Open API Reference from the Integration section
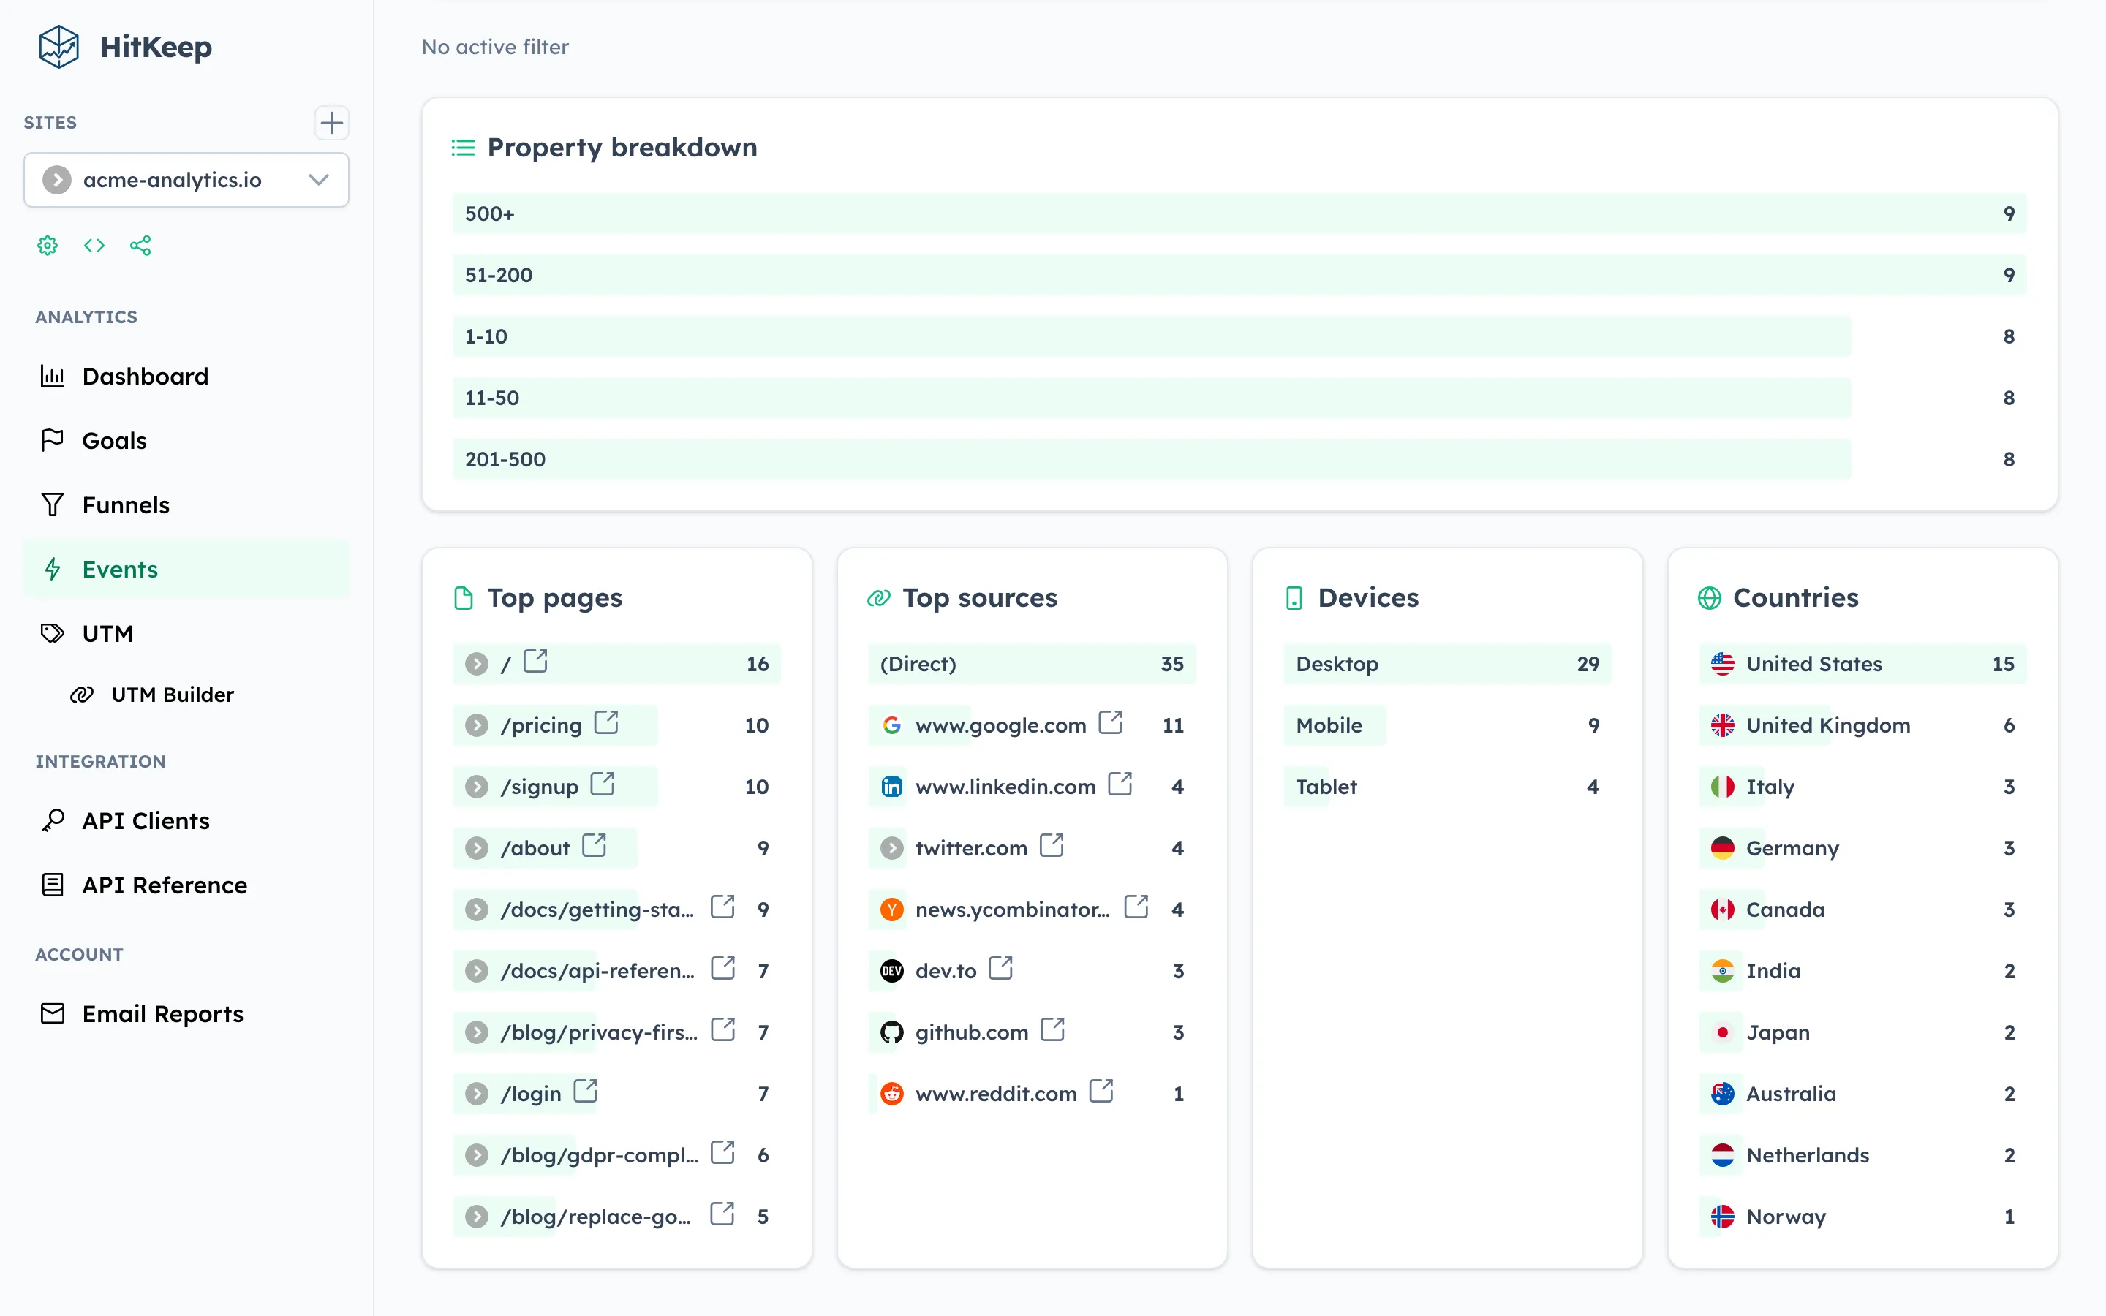Screen dimensions: 2106x1316 [164, 885]
